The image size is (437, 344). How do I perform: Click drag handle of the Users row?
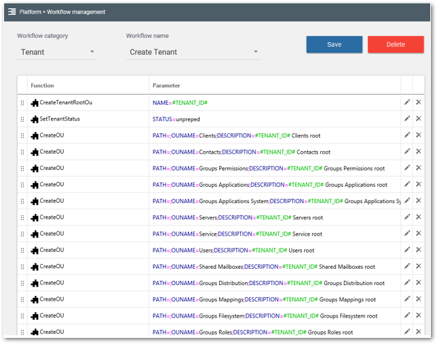point(22,251)
